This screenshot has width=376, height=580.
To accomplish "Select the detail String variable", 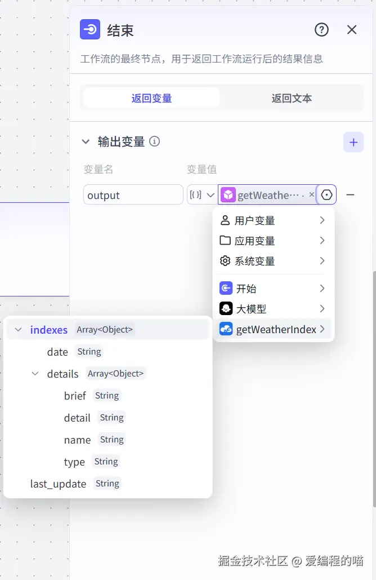I will point(108,418).
